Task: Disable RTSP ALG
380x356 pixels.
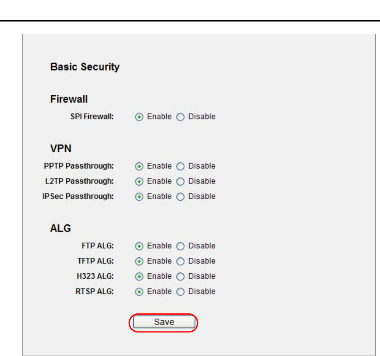Action: [x=180, y=292]
